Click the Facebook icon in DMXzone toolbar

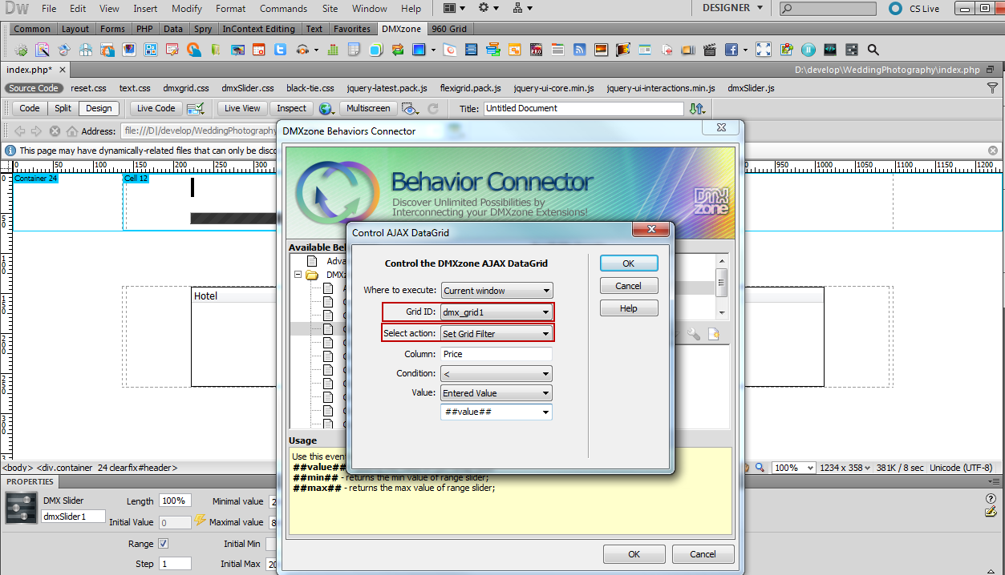pos(731,50)
